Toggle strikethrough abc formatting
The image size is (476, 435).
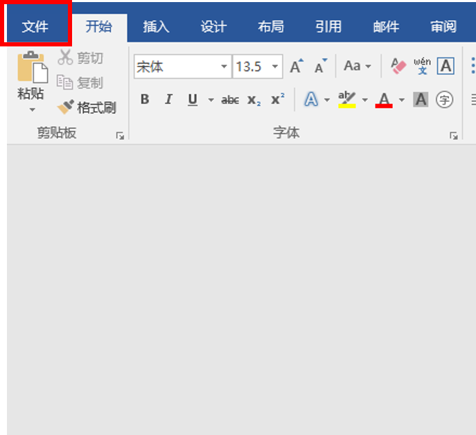(x=230, y=100)
